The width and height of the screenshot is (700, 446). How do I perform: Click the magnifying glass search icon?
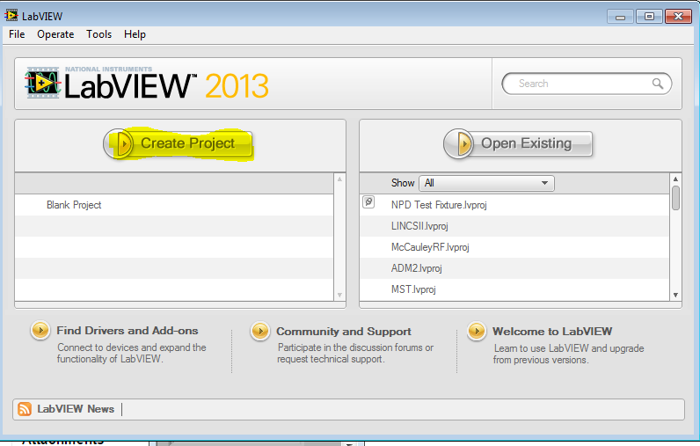tap(658, 84)
